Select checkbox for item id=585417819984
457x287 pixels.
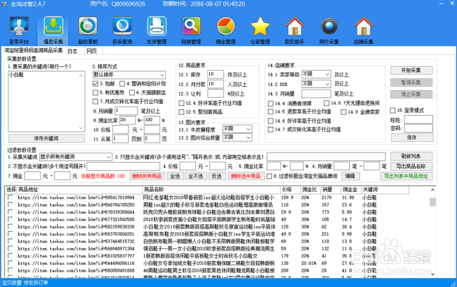[11, 197]
